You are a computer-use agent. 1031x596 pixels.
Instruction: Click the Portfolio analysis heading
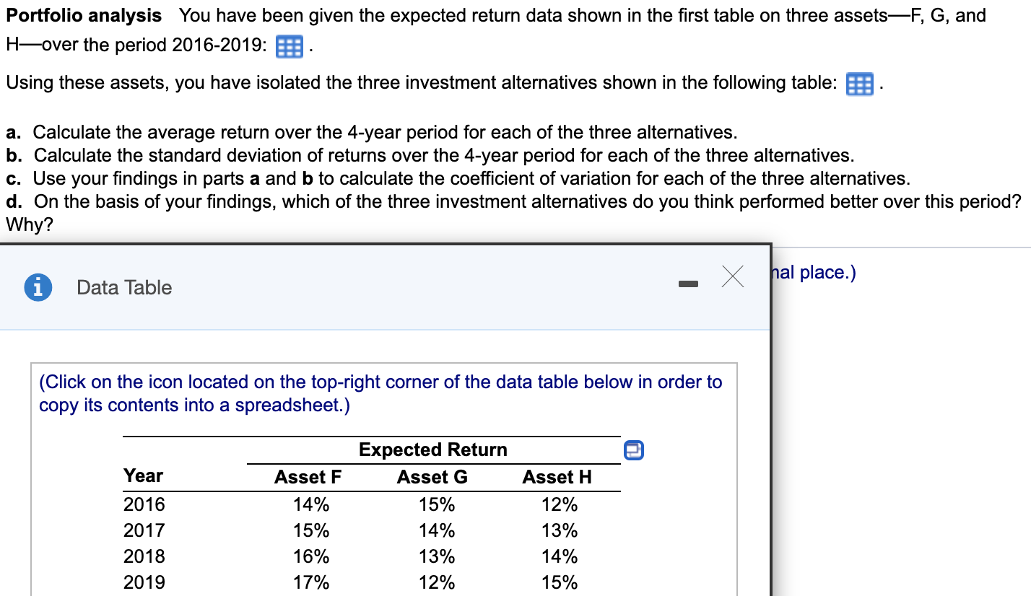[83, 15]
